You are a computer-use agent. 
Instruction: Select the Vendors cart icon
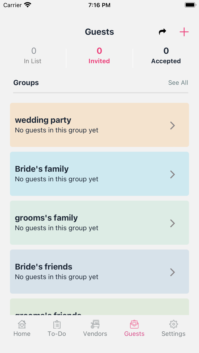[x=95, y=324]
